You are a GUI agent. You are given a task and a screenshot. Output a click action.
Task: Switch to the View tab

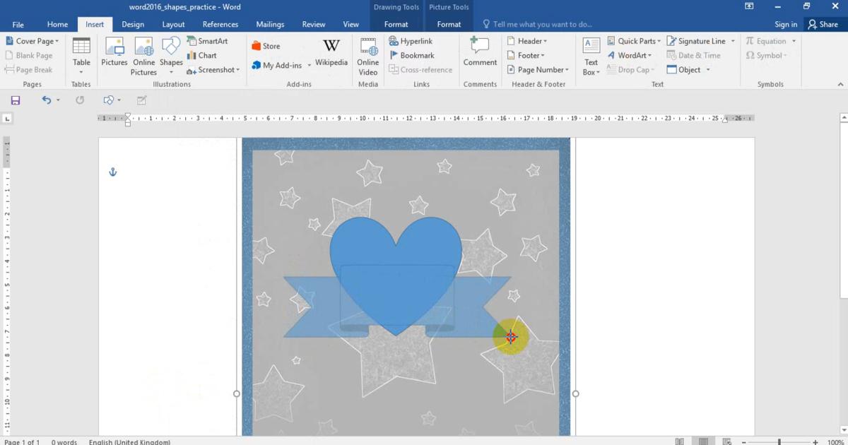point(351,24)
